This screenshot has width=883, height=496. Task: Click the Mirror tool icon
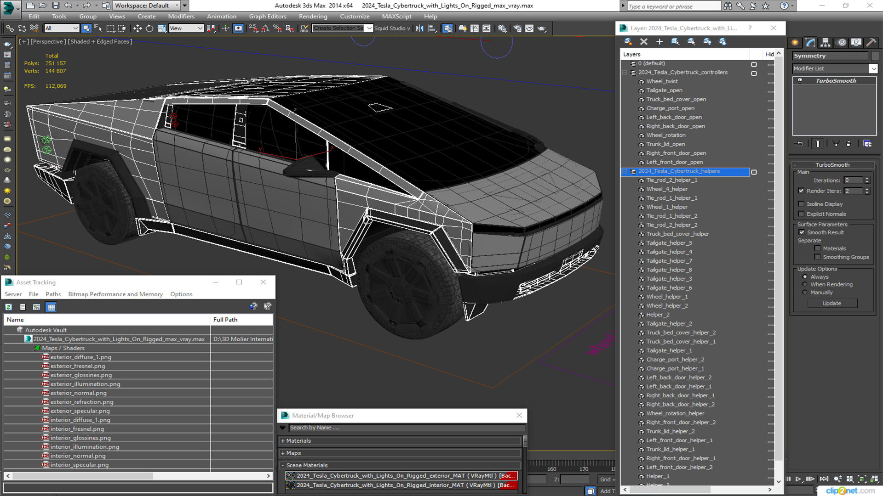point(419,28)
